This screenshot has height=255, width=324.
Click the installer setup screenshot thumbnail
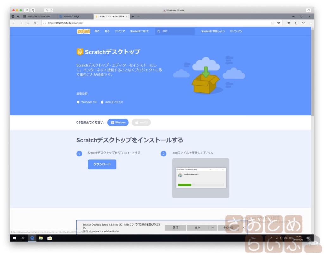[201, 178]
